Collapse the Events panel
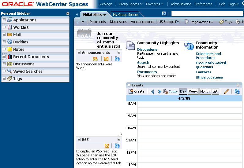Screen dimensions: 244x168 (x=129, y=85)
